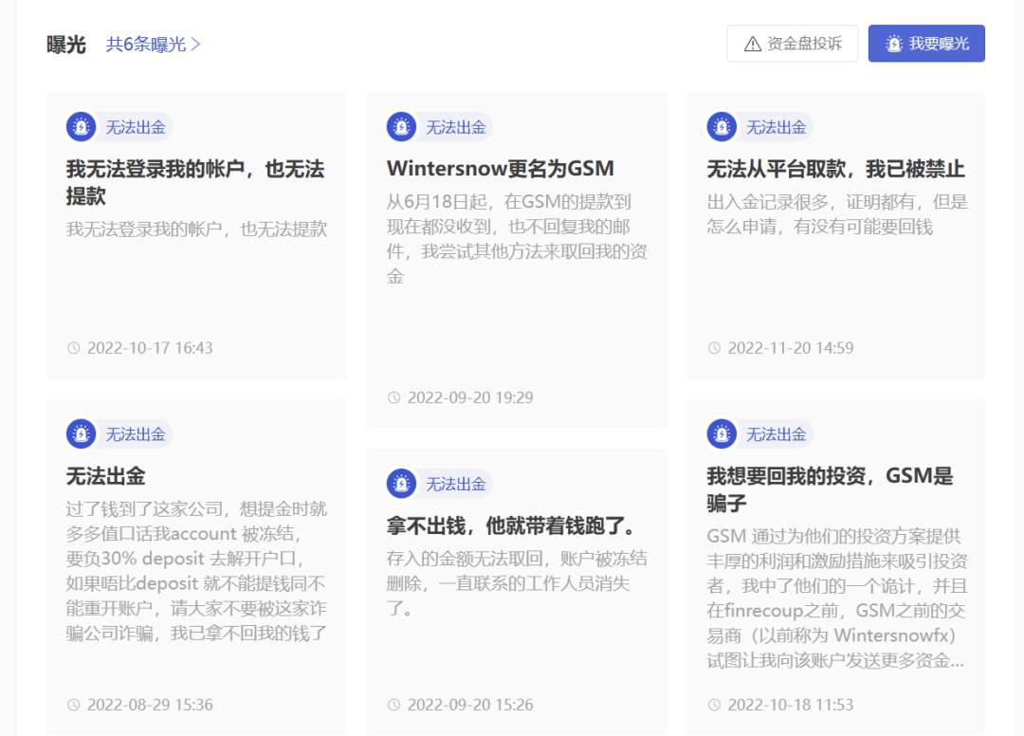Image resolution: width=1024 pixels, height=736 pixels.
Task: Click 无法出金 tag on 无法从平台取款 card
Action: (x=776, y=127)
